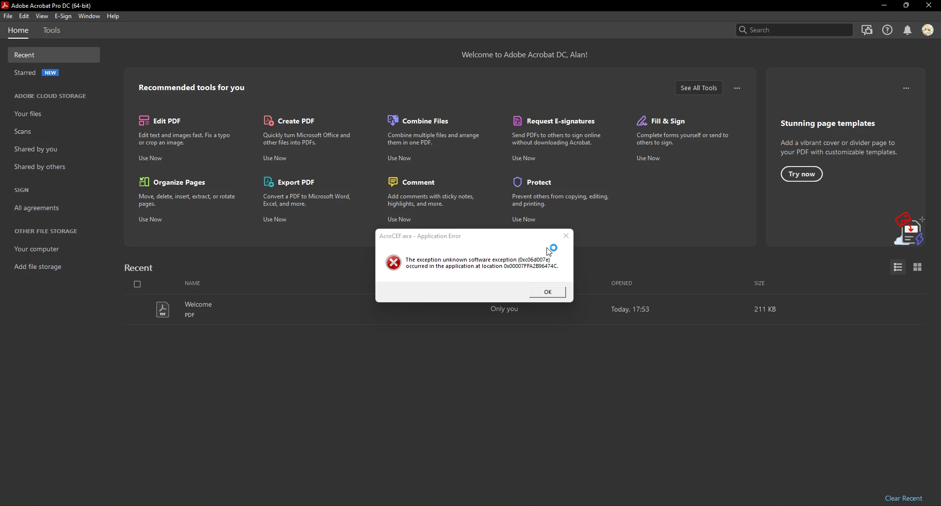Click the Adobe Acrobat logo in title bar
The height and width of the screenshot is (506, 941).
[5, 5]
